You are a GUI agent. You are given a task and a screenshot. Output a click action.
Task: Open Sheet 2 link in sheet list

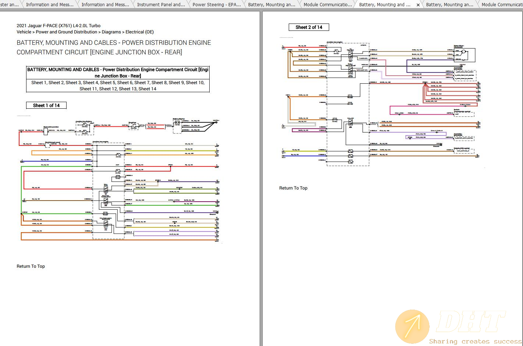pyautogui.click(x=56, y=83)
